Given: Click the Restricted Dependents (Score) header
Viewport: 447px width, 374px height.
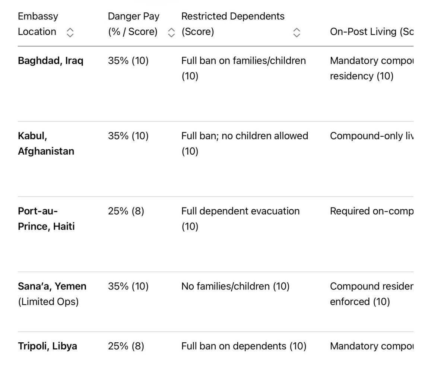Looking at the screenshot, I should tap(233, 24).
